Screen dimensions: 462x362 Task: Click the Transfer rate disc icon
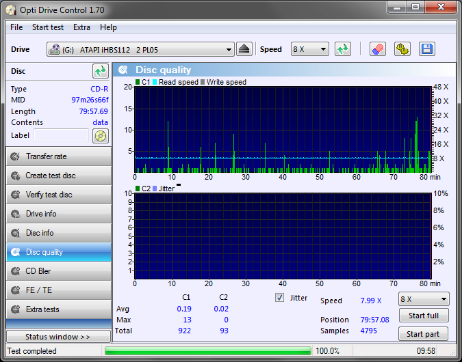[15, 156]
